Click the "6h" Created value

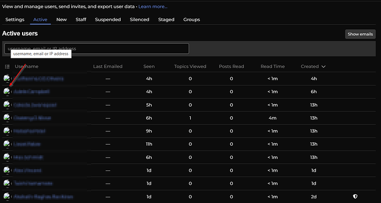[x=314, y=92]
